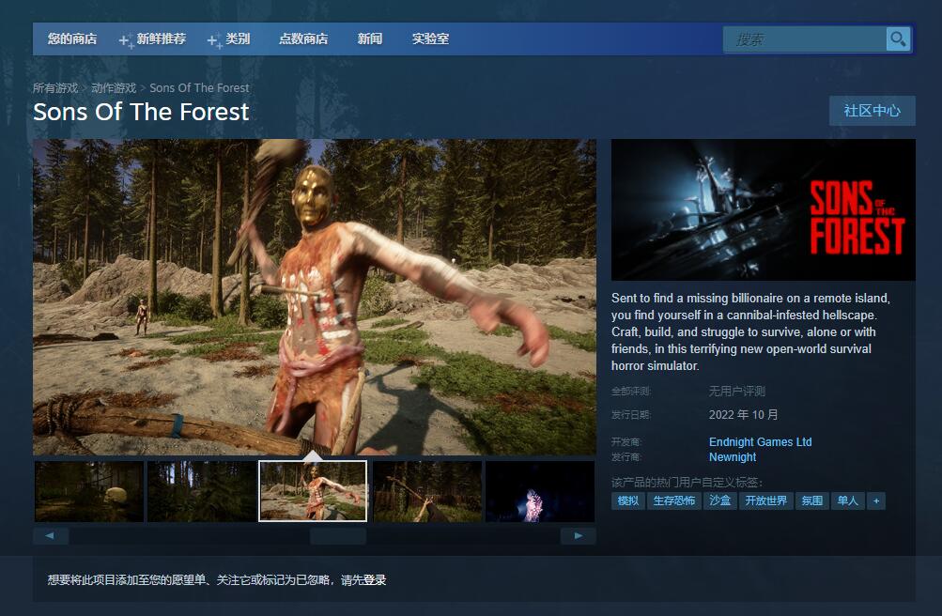Image resolution: width=942 pixels, height=616 pixels.
Task: Select the 开放世界 tag
Action: (766, 500)
